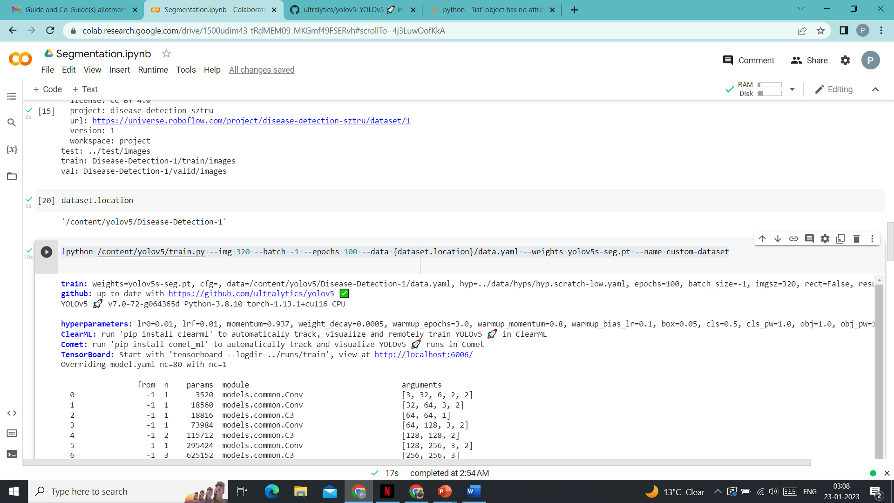
Task: Open the Runtime menu
Action: (153, 70)
